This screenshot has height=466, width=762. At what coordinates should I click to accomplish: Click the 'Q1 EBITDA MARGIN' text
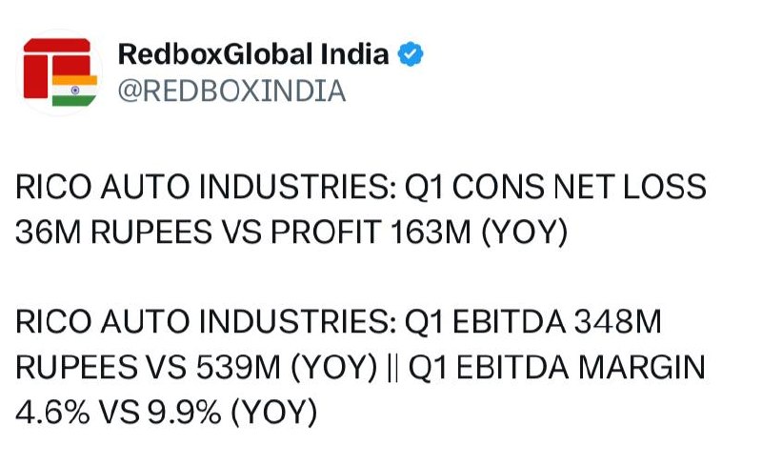557,367
